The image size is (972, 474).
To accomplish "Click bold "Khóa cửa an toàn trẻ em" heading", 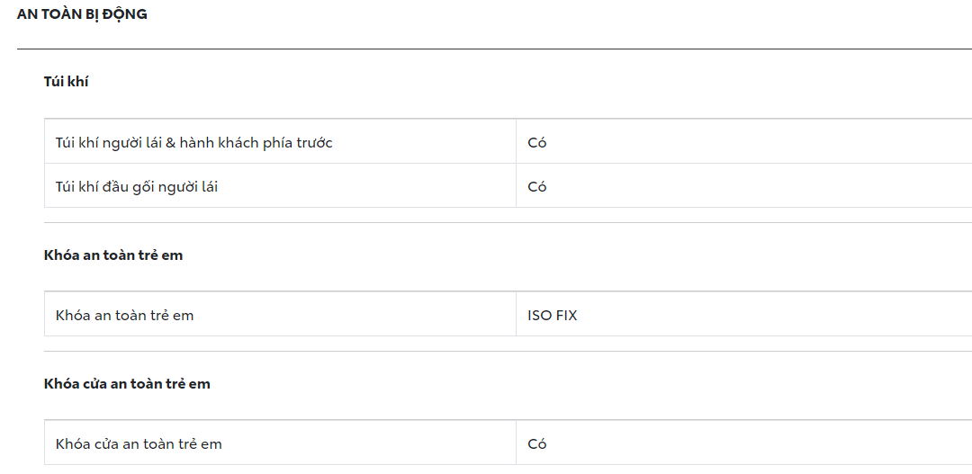I will [127, 384].
